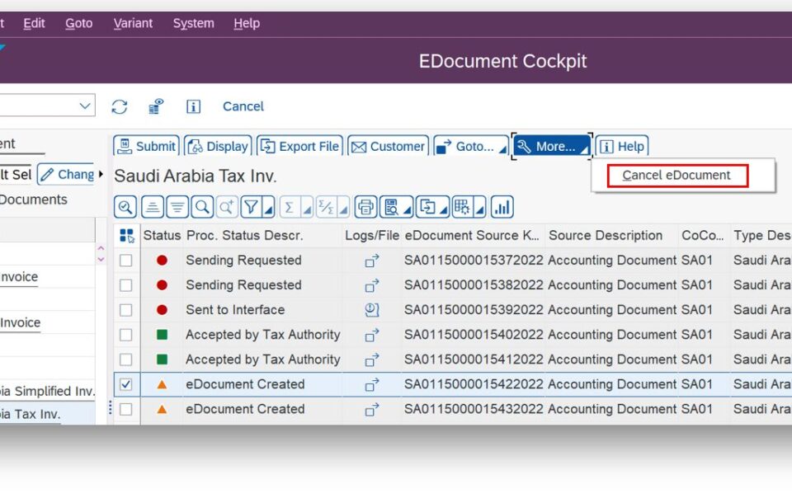Click the Source Description column header
Screen dimensions: 792x498
611,236
